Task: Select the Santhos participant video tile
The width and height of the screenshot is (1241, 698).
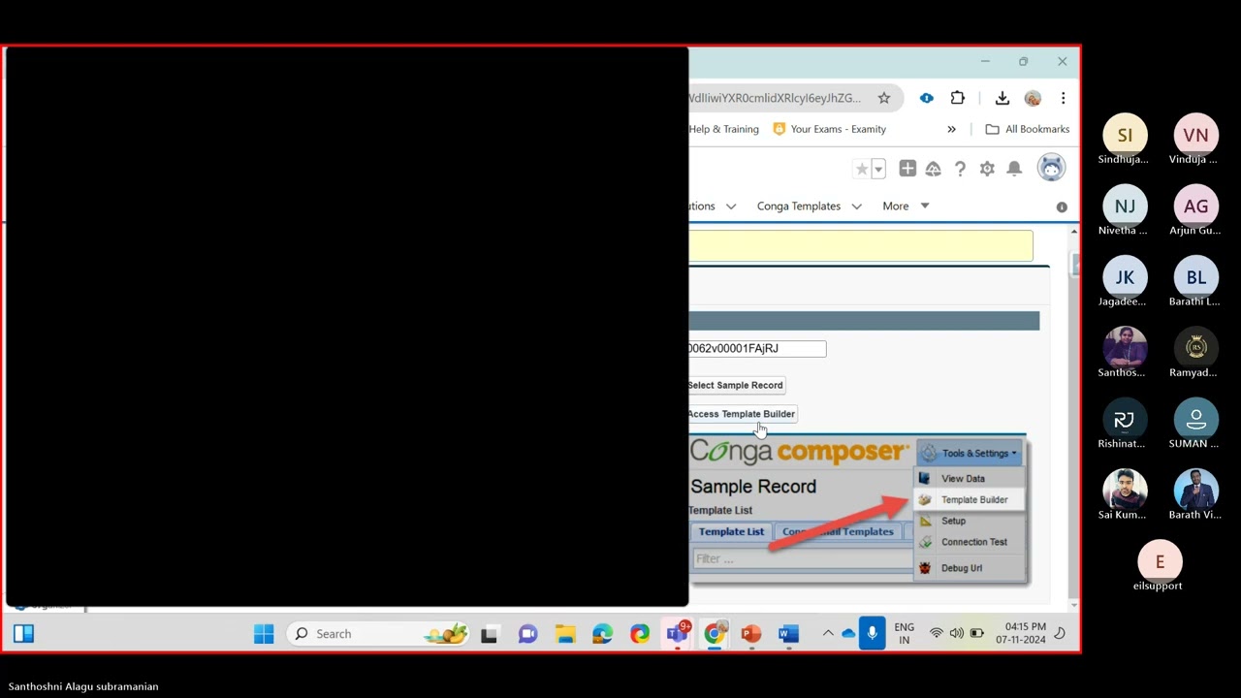Action: pyautogui.click(x=1125, y=354)
